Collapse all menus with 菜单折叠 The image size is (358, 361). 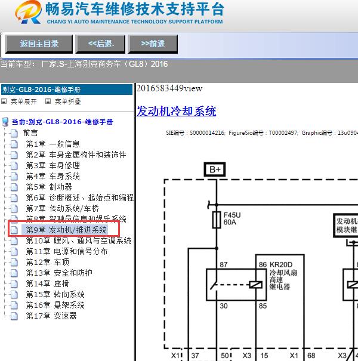(68, 101)
